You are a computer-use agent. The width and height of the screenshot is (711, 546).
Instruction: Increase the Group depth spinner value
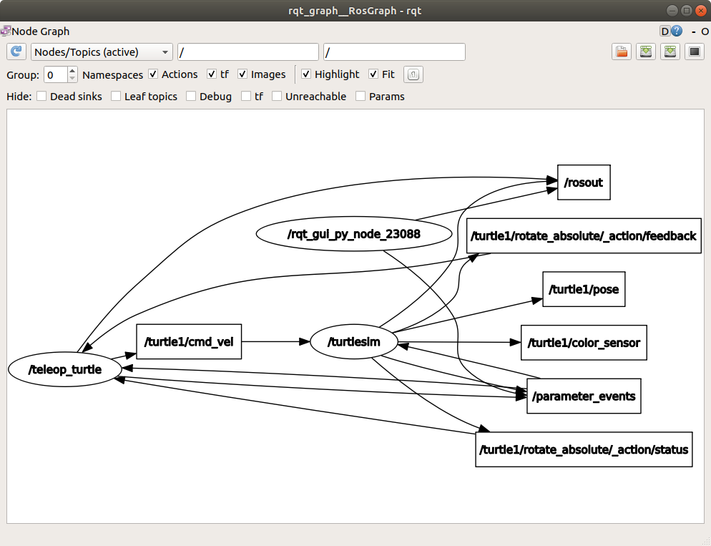point(72,71)
